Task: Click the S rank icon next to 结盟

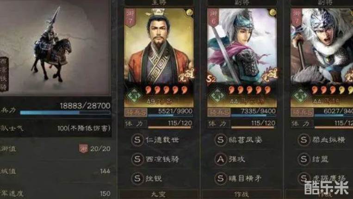Action: click(x=303, y=159)
